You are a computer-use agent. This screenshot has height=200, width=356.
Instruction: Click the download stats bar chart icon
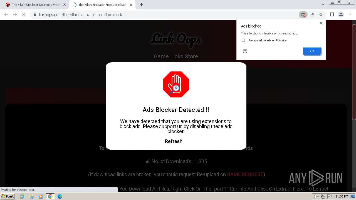tap(148, 161)
